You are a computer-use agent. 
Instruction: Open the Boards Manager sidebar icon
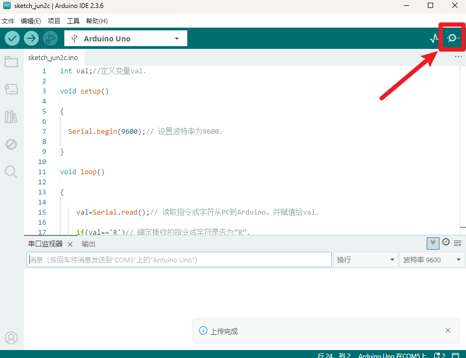(x=11, y=89)
